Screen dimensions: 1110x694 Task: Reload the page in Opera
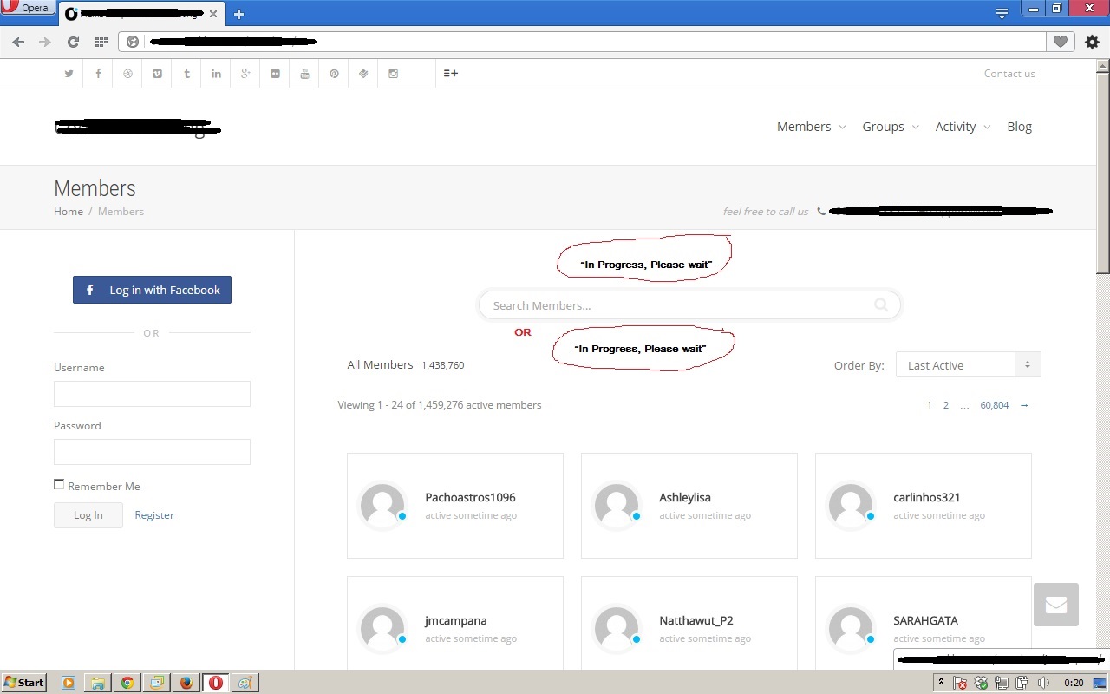(73, 42)
